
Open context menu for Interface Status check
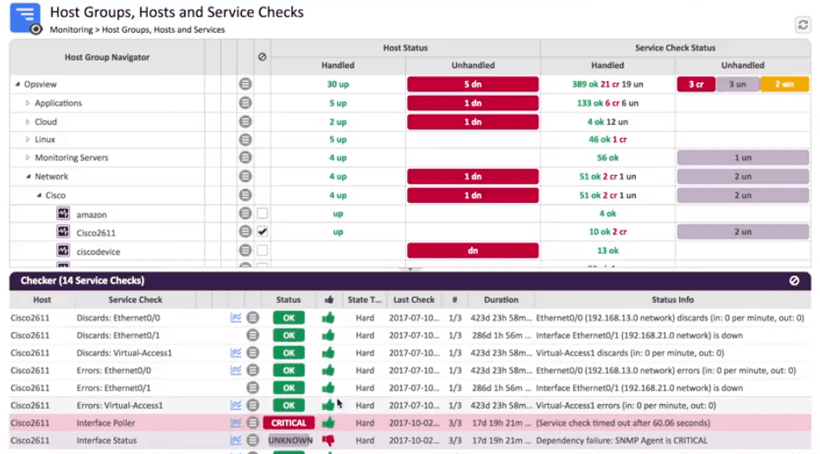[252, 440]
